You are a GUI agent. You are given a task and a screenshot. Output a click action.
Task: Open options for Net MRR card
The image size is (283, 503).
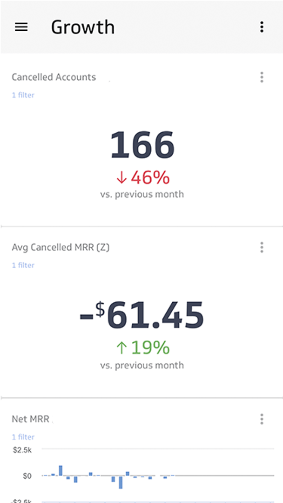[262, 419]
